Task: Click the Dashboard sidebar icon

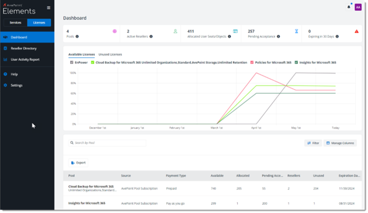Action: tap(5, 37)
